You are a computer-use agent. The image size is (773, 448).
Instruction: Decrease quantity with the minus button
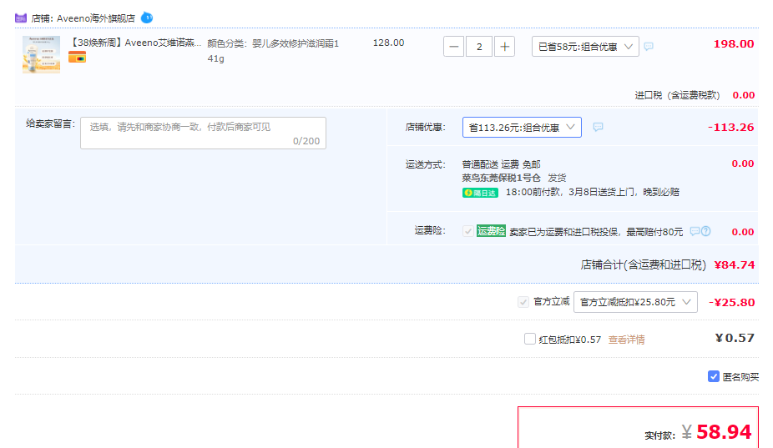coord(453,47)
